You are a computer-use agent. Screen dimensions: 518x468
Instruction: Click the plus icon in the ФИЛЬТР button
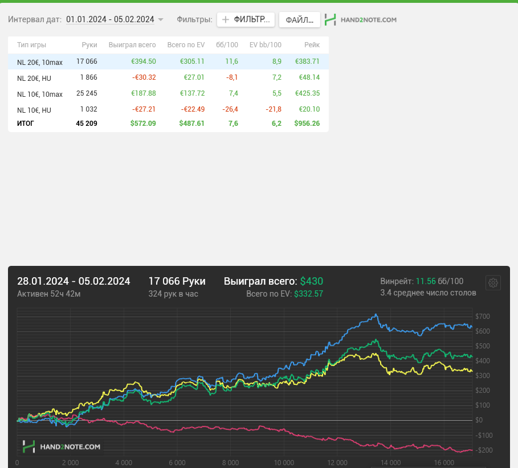click(x=226, y=20)
